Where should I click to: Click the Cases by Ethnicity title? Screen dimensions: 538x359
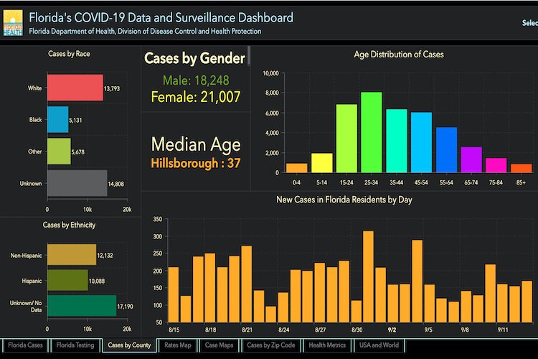[x=69, y=225]
